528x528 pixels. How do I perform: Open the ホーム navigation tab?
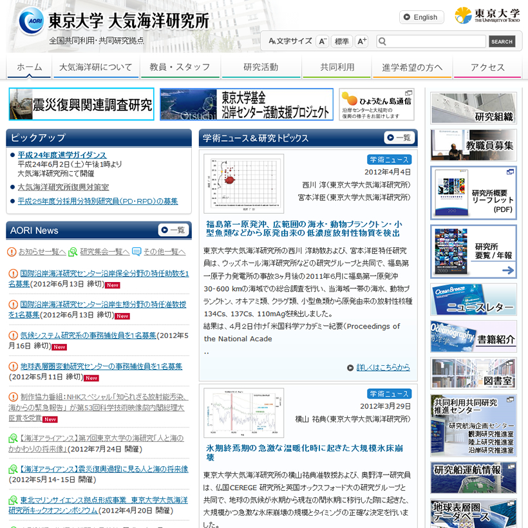click(x=29, y=68)
